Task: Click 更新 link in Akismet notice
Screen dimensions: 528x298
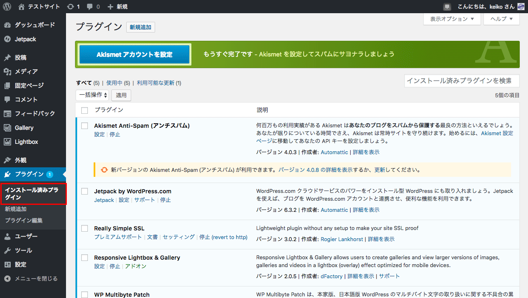Action: click(x=379, y=169)
